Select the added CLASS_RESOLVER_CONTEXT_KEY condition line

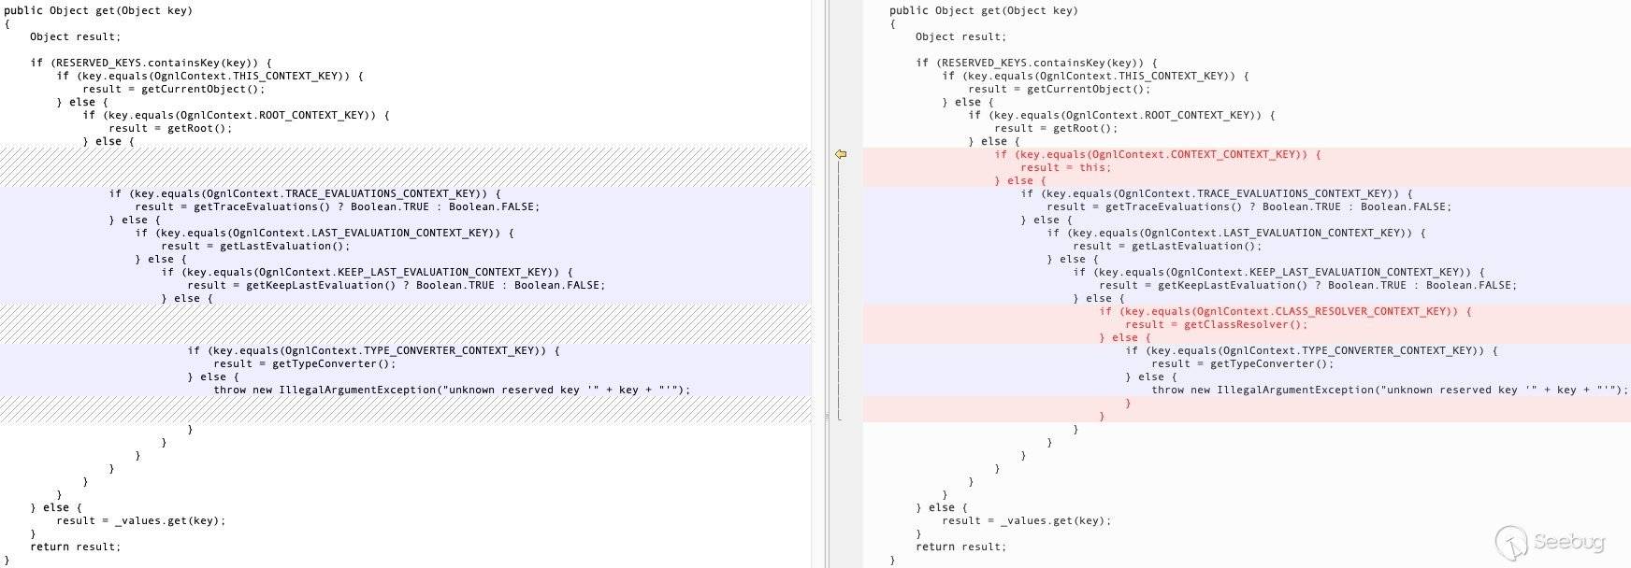click(x=1284, y=312)
